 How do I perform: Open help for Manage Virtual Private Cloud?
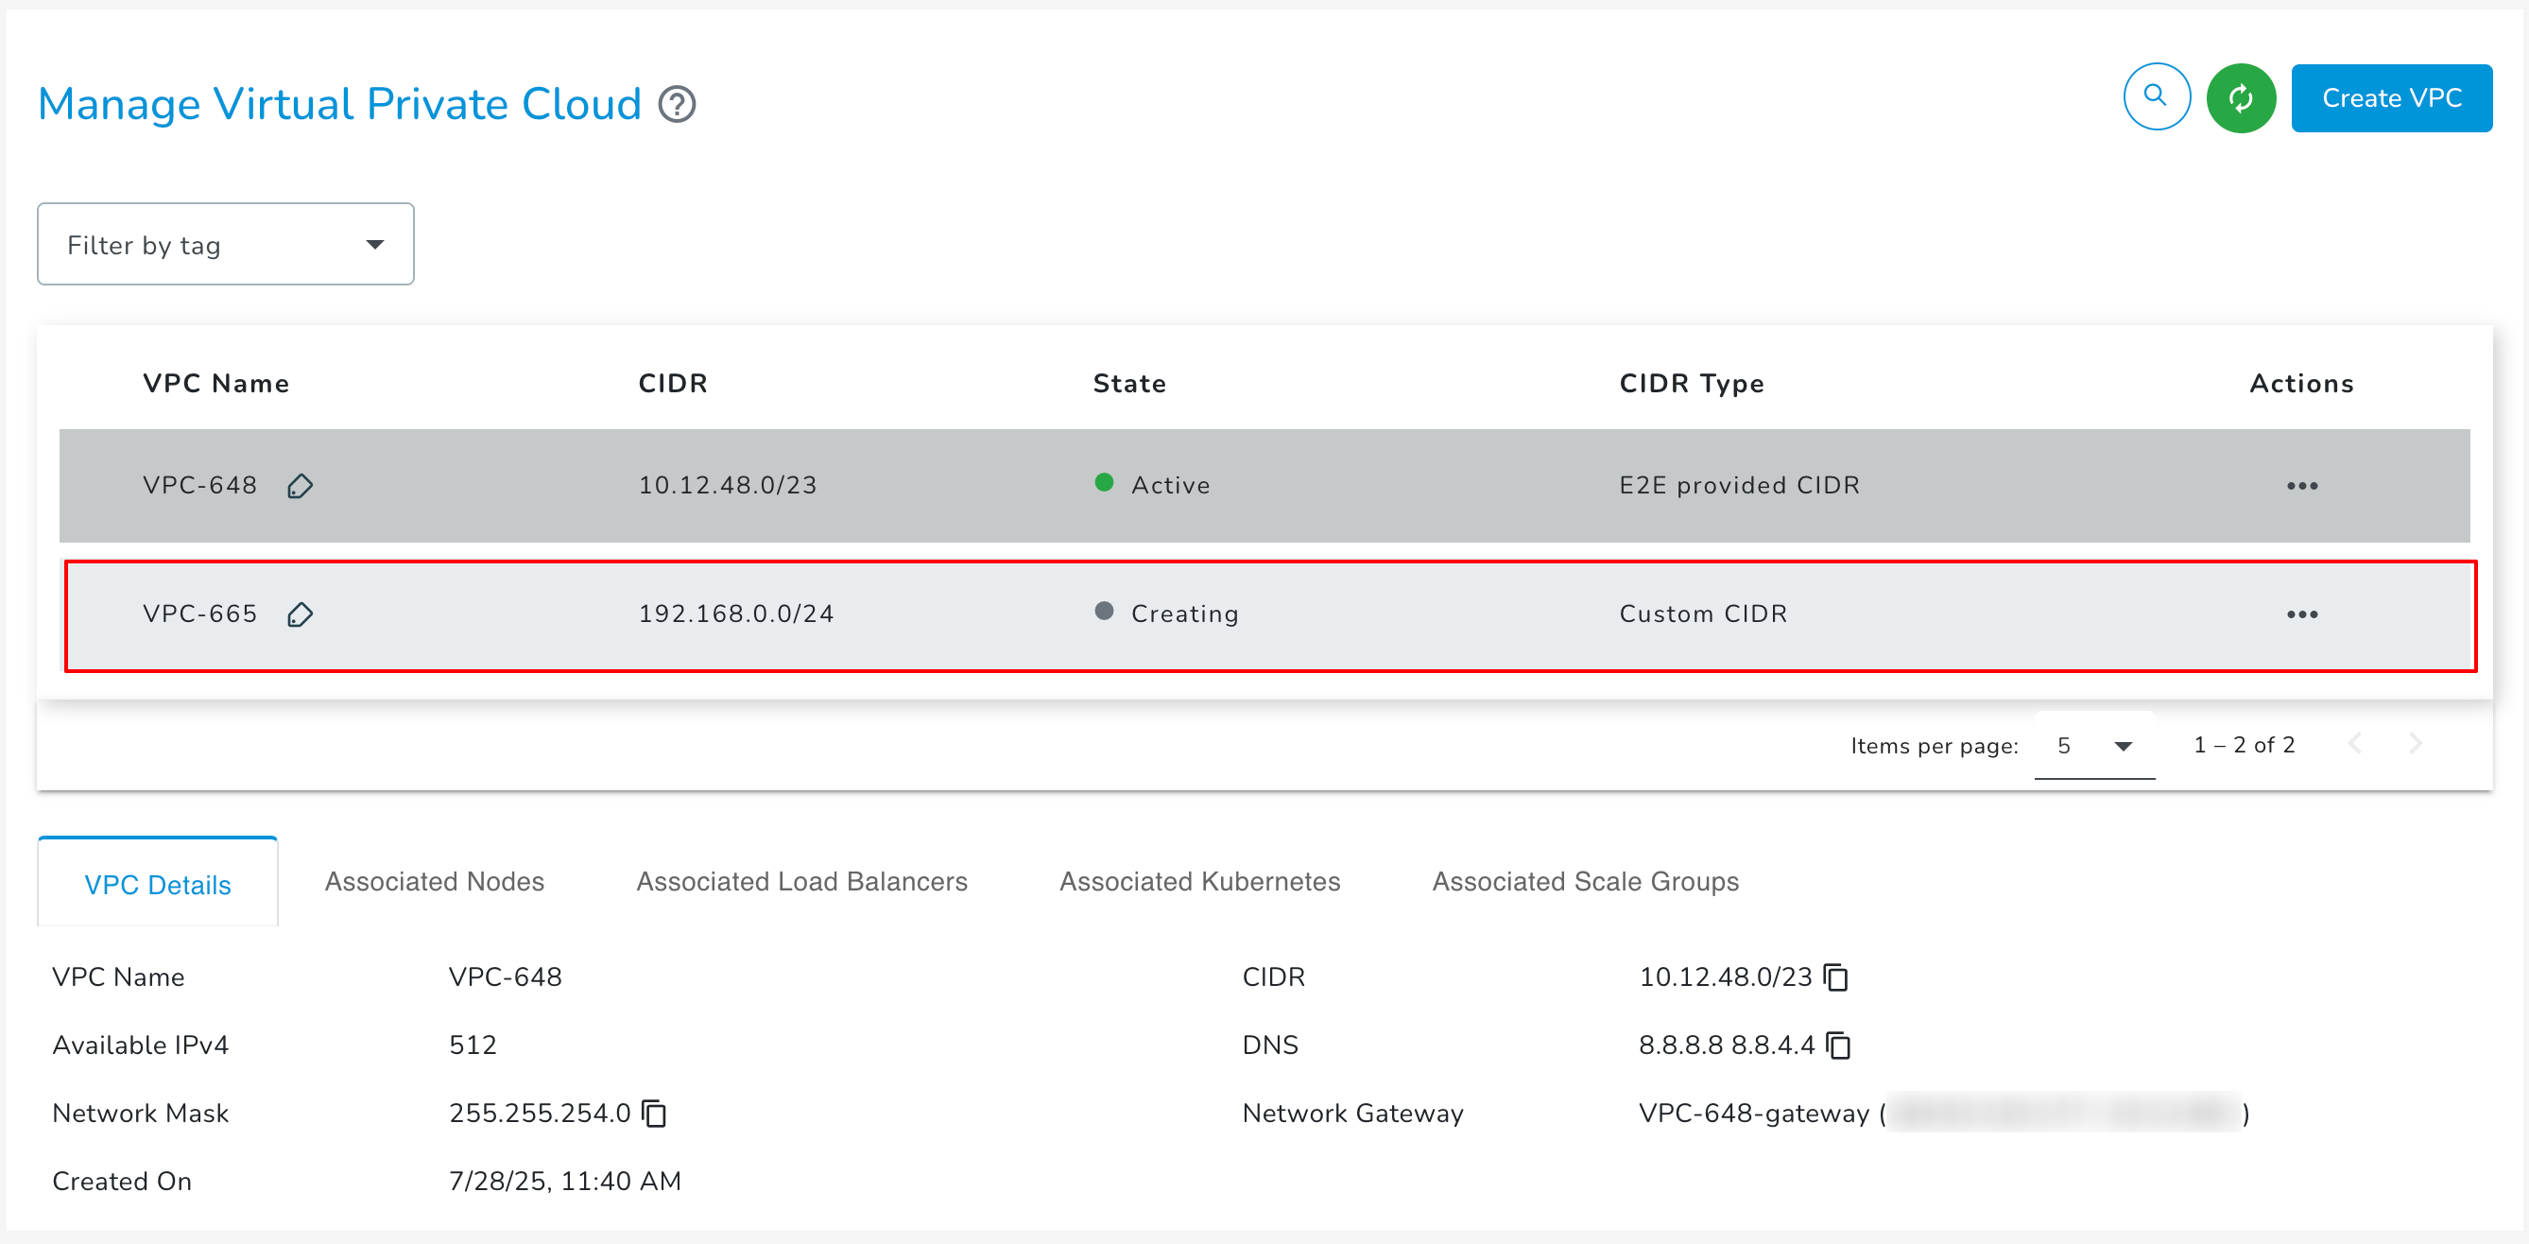(x=678, y=104)
